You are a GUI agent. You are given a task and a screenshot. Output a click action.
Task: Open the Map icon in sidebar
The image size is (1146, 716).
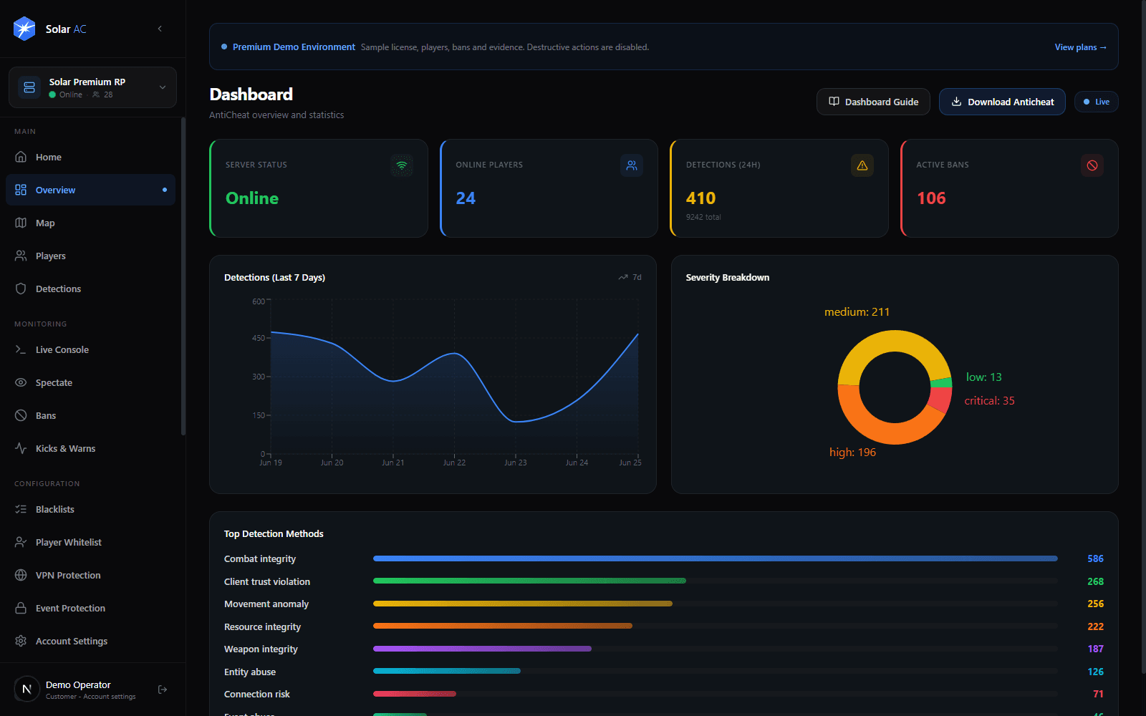[21, 223]
